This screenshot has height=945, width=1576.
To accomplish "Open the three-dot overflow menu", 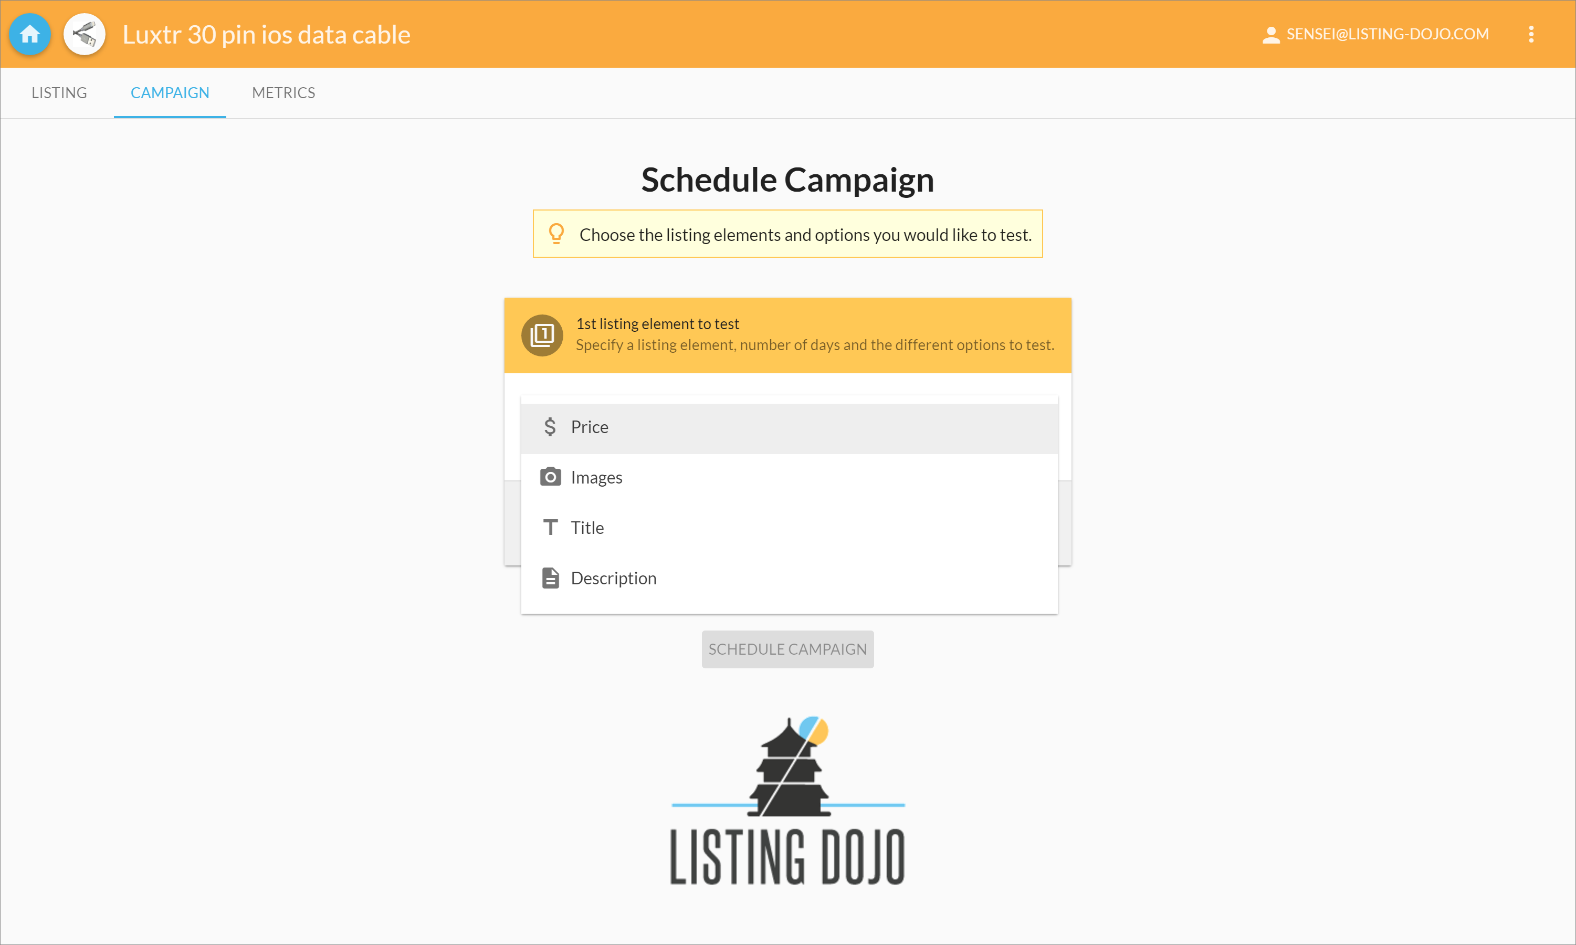I will click(x=1531, y=34).
